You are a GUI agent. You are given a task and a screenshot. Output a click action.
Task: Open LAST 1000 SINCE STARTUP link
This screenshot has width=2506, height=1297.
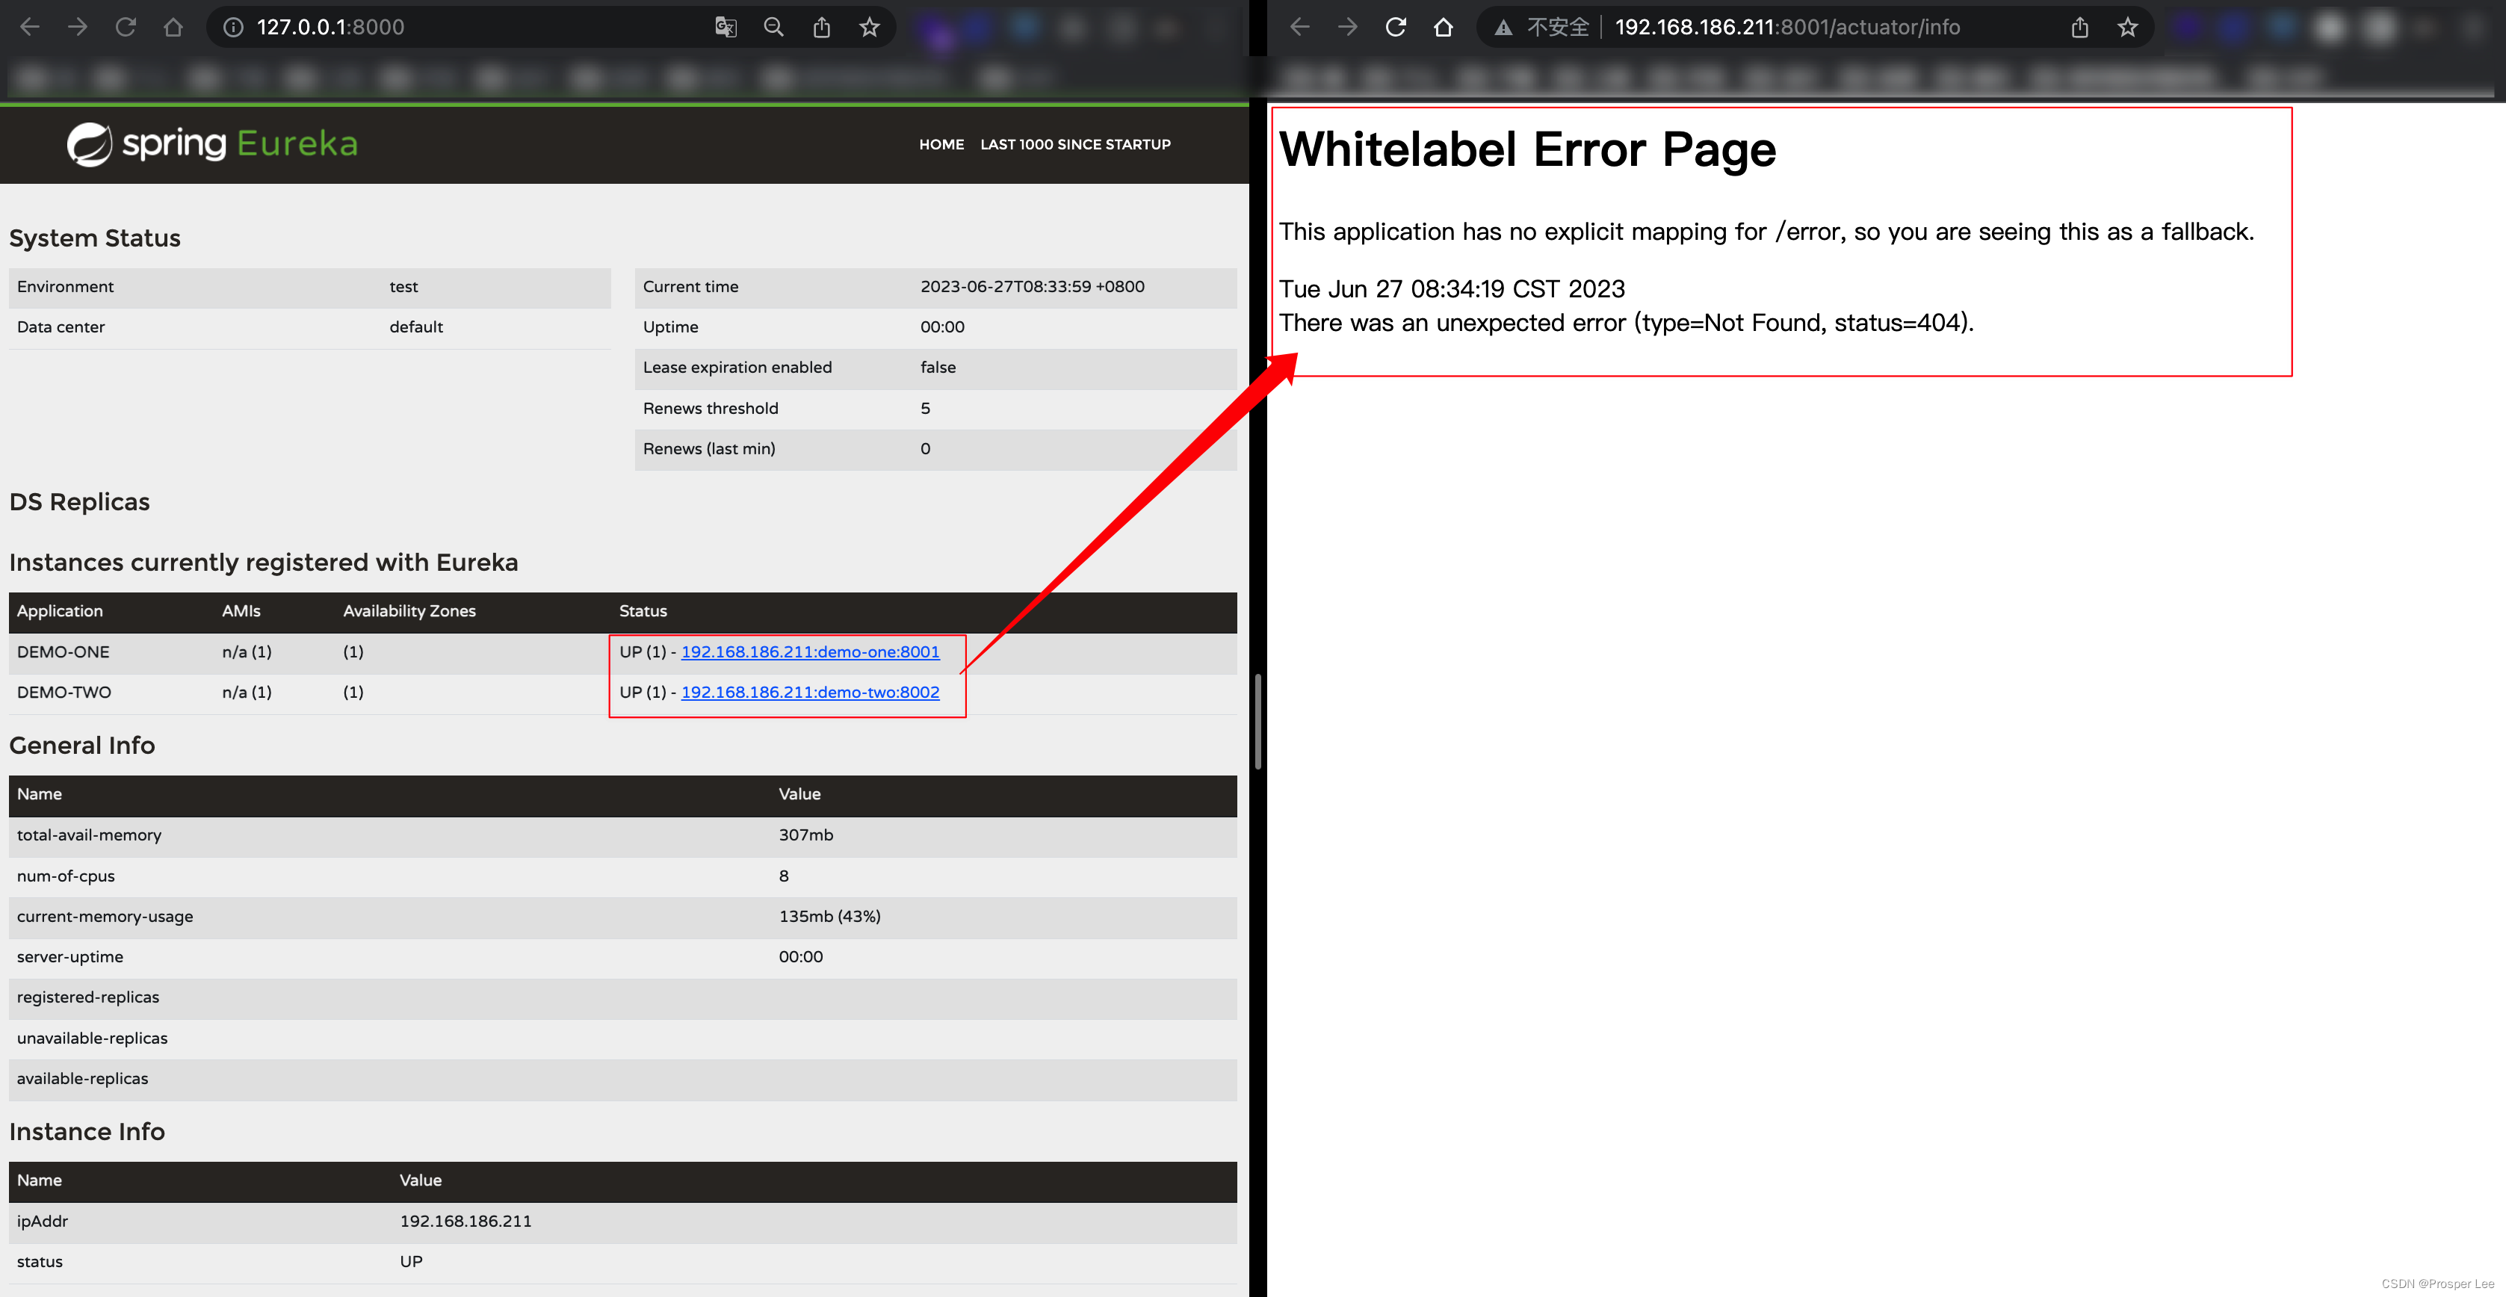coord(1075,144)
